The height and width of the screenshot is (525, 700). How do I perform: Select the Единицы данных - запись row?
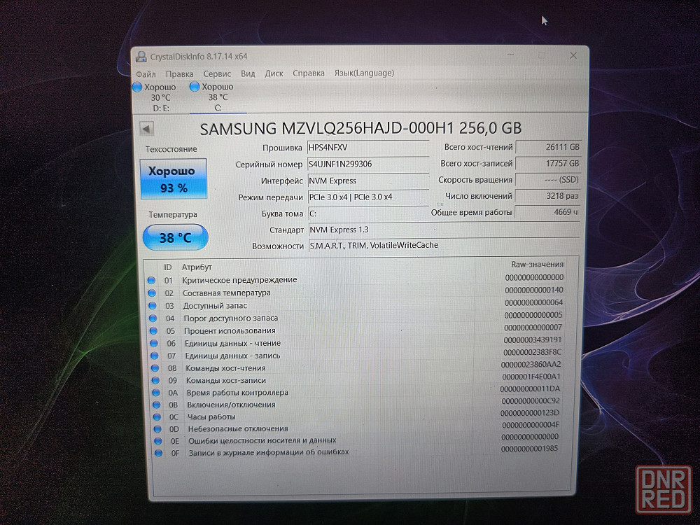[356, 354]
